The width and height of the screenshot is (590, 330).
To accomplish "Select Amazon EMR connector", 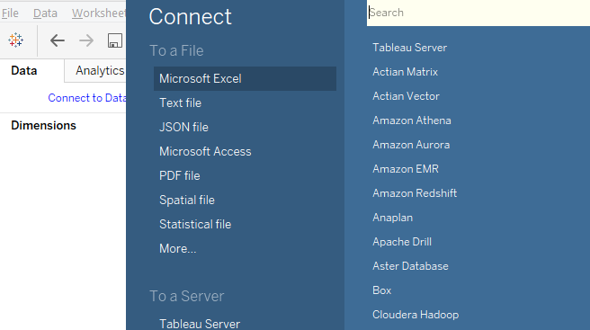I will click(x=406, y=169).
